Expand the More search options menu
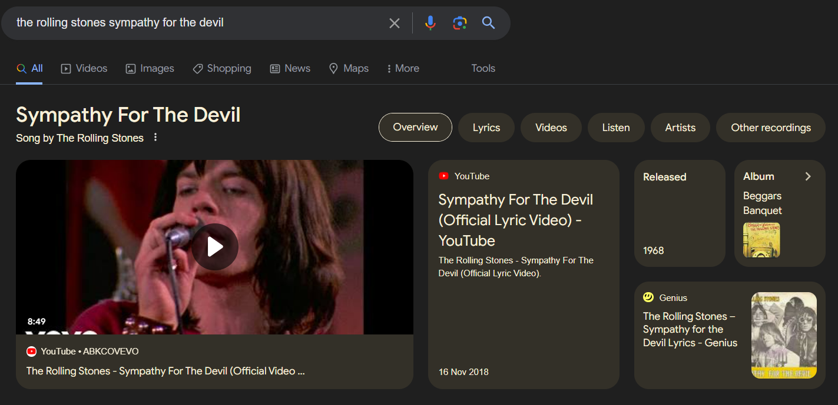838x405 pixels. 403,68
